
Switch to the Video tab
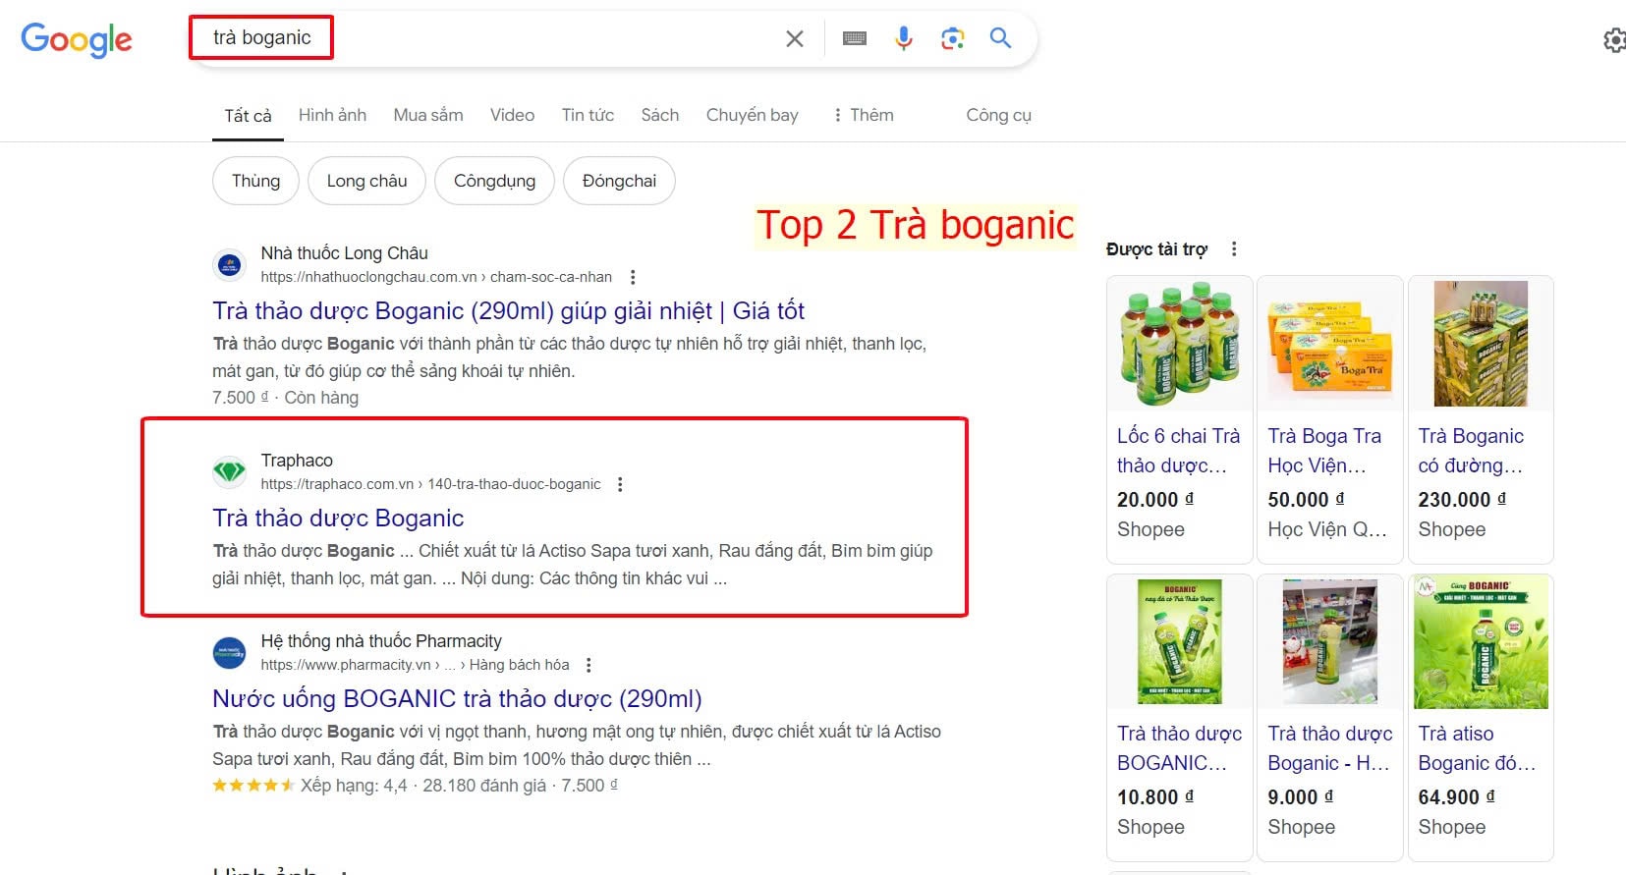click(512, 115)
